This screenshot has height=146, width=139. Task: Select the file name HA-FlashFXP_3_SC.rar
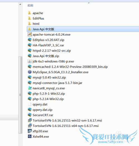(x=48, y=45)
